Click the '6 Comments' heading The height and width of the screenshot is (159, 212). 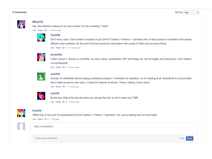(20, 12)
